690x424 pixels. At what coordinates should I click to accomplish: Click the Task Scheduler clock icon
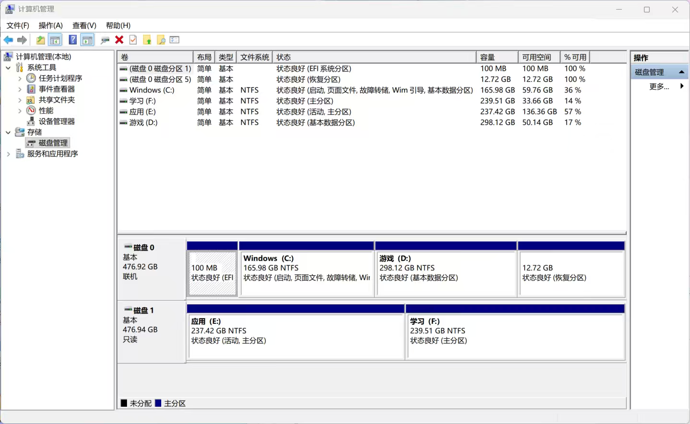coord(31,78)
